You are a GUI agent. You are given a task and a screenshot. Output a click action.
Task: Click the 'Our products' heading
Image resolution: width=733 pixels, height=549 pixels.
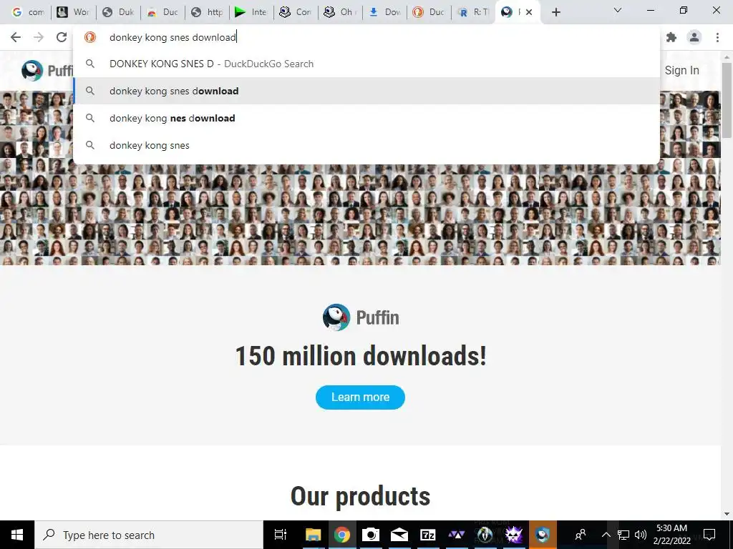tap(361, 496)
